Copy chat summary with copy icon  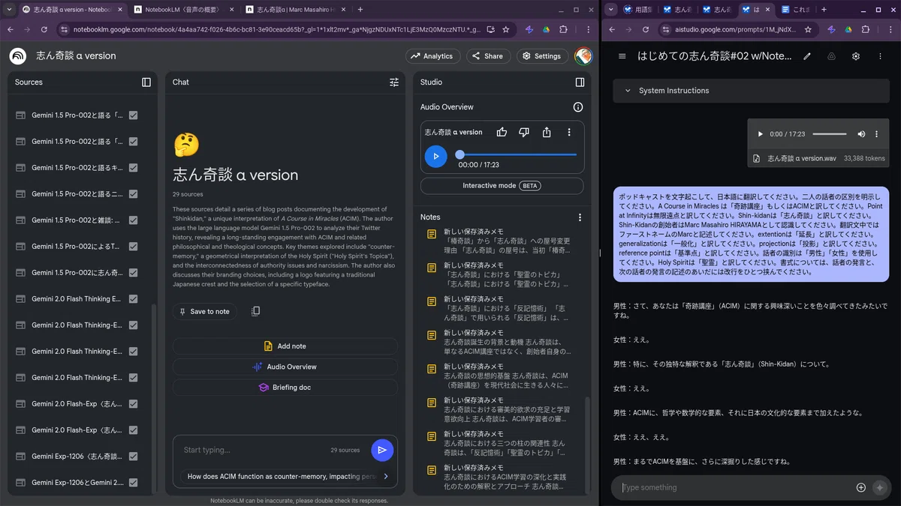(x=255, y=311)
